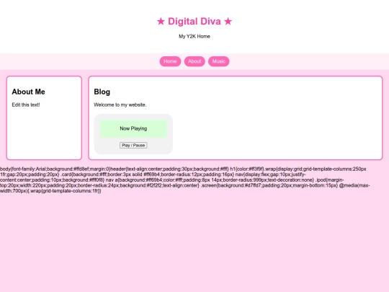Click the Play / Pause button

[133, 145]
